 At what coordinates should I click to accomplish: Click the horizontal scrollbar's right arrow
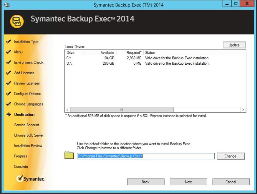pyautogui.click(x=243, y=110)
